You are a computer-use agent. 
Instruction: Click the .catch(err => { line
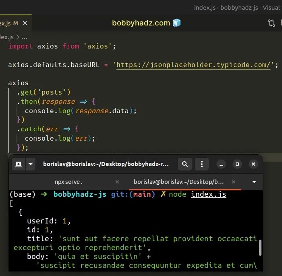coord(48,129)
